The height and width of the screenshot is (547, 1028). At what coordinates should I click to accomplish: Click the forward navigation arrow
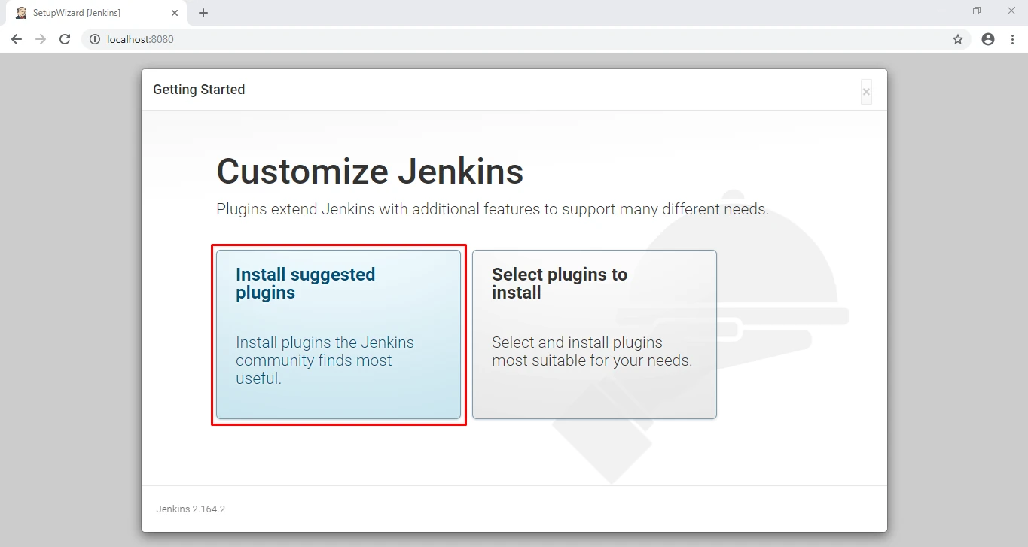coord(40,38)
